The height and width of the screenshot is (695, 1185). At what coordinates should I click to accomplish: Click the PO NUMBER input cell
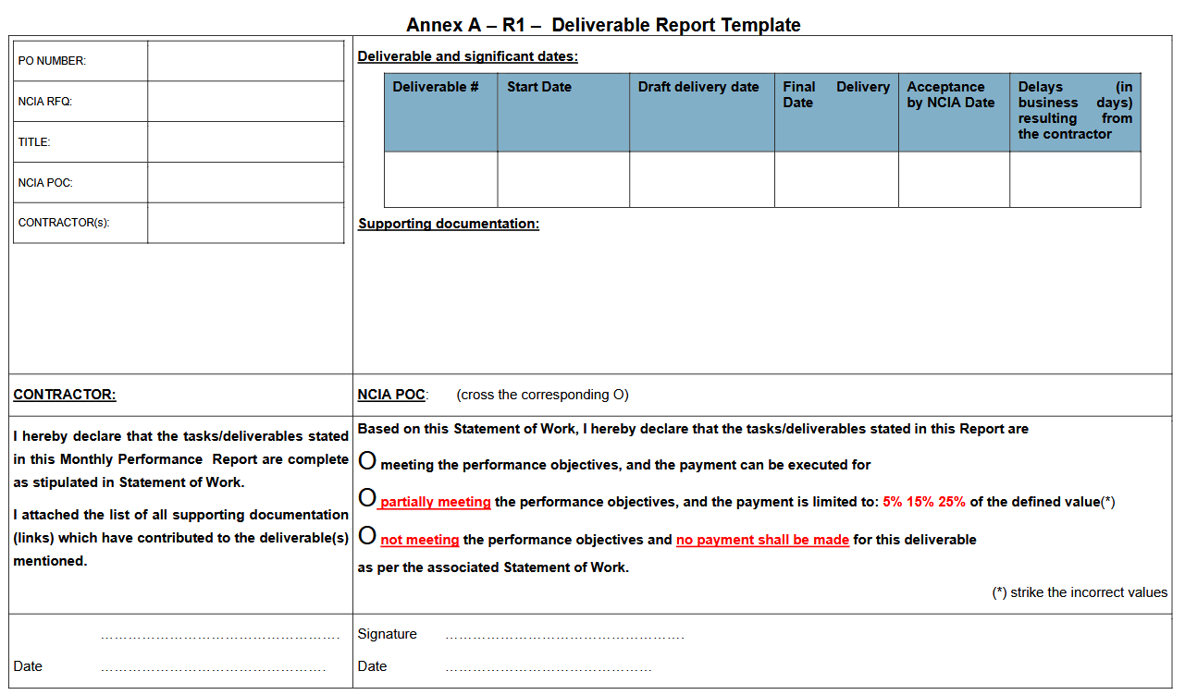pos(245,61)
